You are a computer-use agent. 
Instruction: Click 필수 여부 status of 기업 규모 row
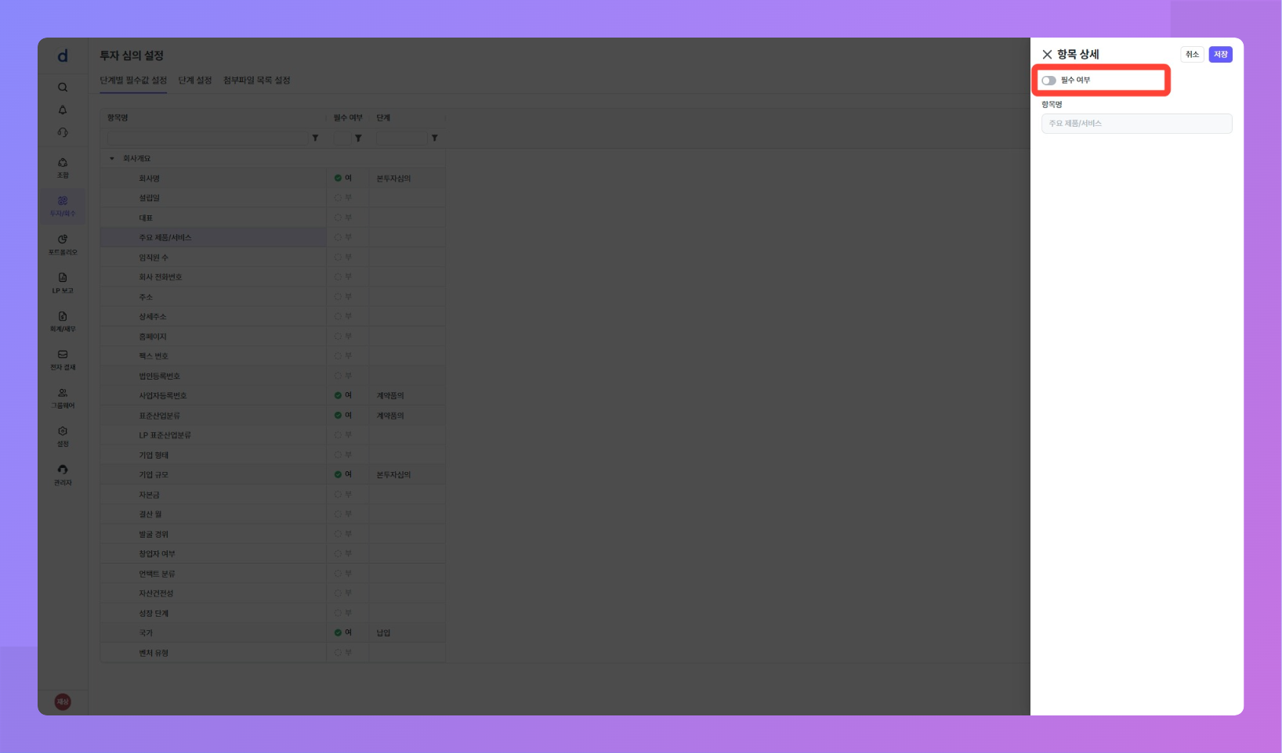click(x=343, y=474)
